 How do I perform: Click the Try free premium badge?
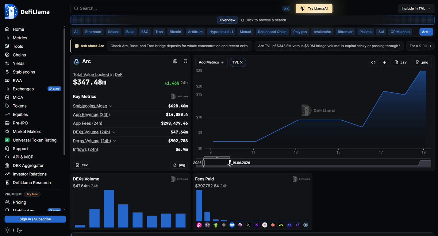32,194
